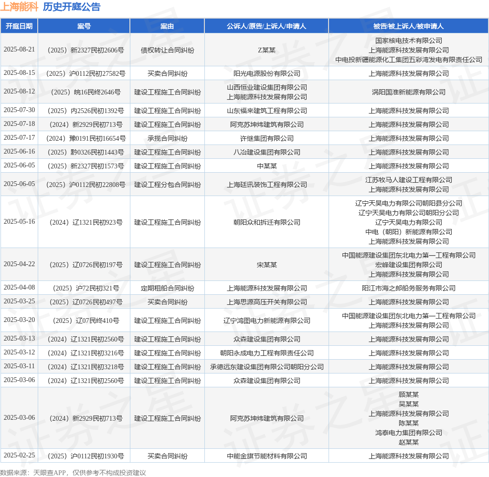
Task: Click plaintiff 朝阳众和拆迁有限公司
Action: (x=266, y=222)
